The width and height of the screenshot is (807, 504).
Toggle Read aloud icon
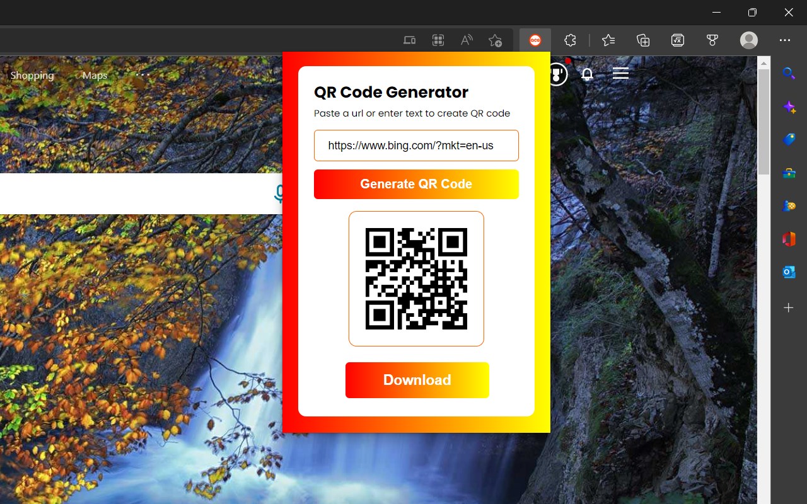[x=467, y=40]
